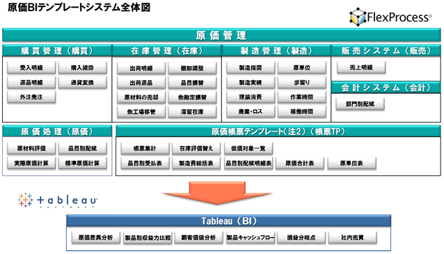Click the 帳票集計 box
The width and height of the screenshot is (444, 254).
click(145, 148)
